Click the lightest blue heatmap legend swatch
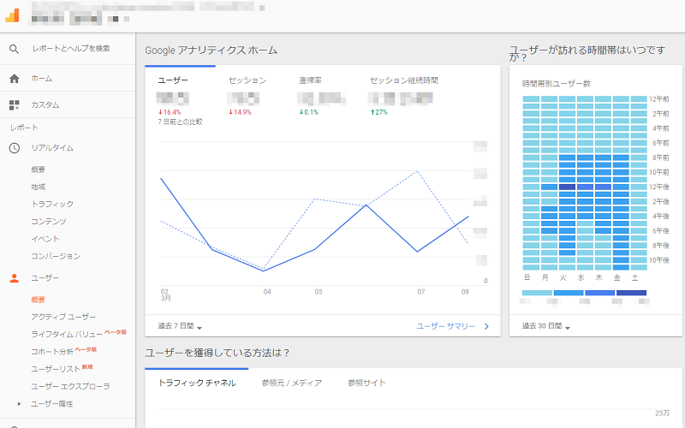This screenshot has height=428, width=685. click(x=537, y=293)
